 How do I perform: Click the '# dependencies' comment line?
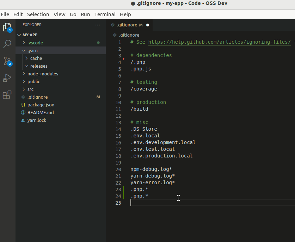click(x=151, y=55)
